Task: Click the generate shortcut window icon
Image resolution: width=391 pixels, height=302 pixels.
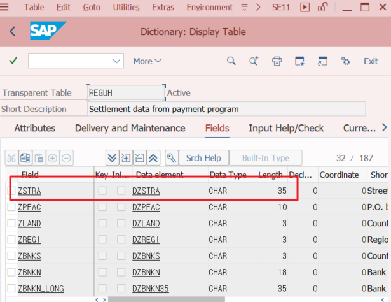Action: tap(322, 61)
